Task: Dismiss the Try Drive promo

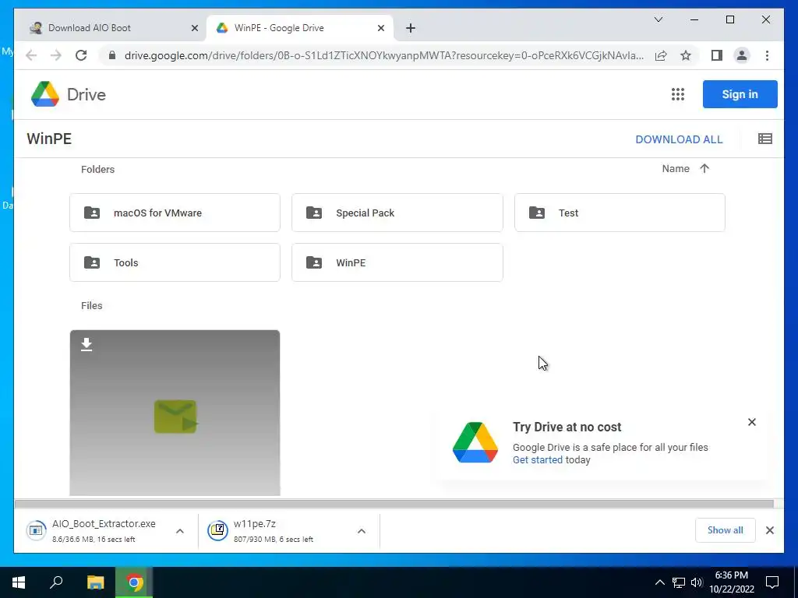Action: pyautogui.click(x=752, y=422)
